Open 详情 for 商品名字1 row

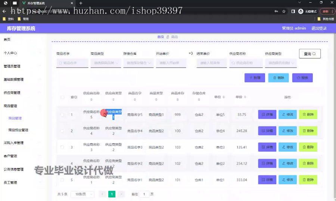(x=267, y=180)
